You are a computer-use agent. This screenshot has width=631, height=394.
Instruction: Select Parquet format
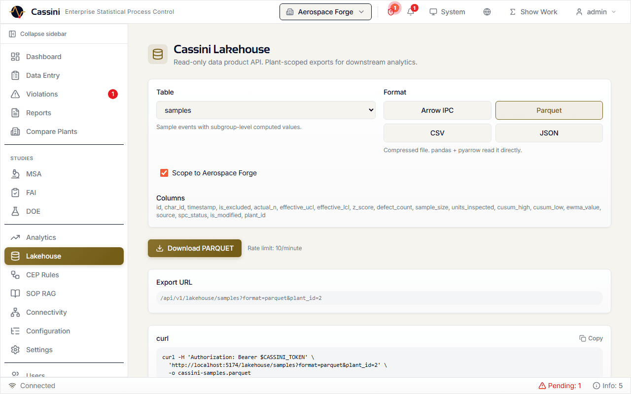click(549, 110)
